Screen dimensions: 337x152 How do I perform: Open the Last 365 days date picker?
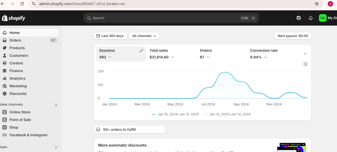pyautogui.click(x=111, y=36)
